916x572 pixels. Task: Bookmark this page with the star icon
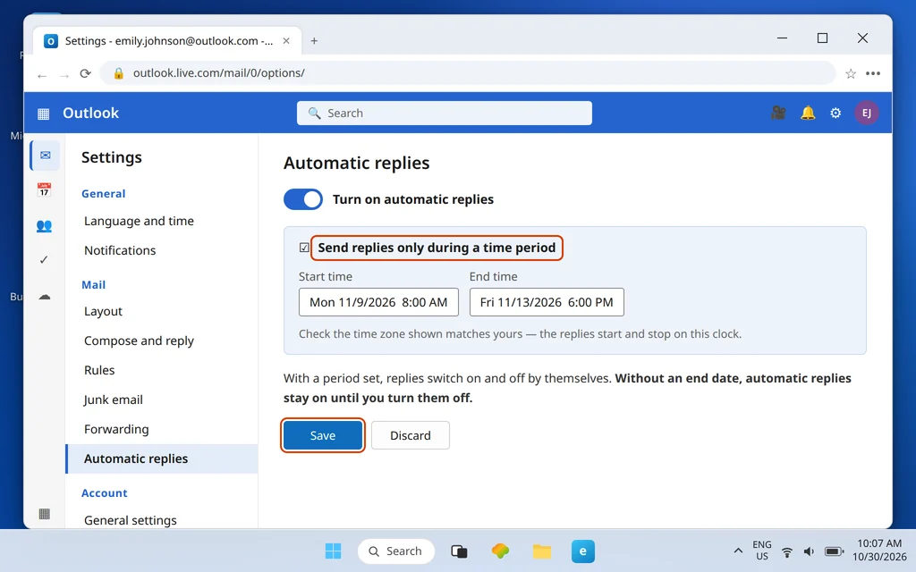(851, 73)
